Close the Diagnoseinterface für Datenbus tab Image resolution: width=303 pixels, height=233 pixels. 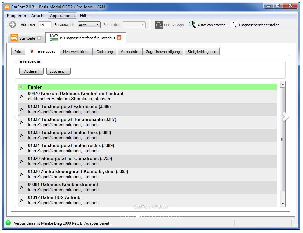coord(119,38)
